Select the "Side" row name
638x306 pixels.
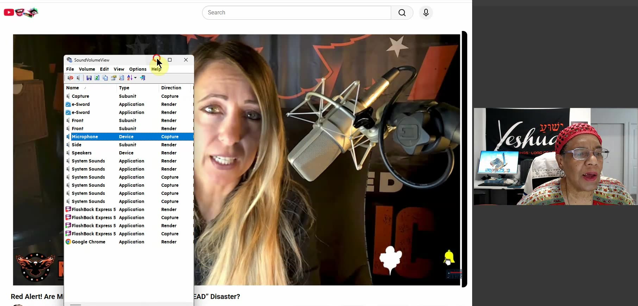pyautogui.click(x=76, y=145)
